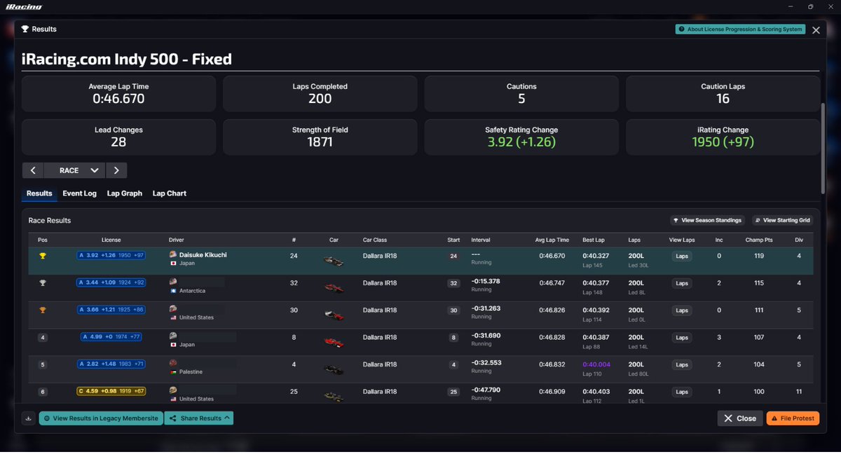Click the car thumbnail for car #30
The height and width of the screenshot is (473, 841).
point(334,315)
